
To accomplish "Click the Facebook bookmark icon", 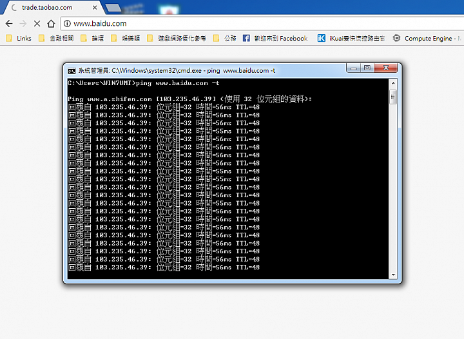I will click(x=246, y=38).
